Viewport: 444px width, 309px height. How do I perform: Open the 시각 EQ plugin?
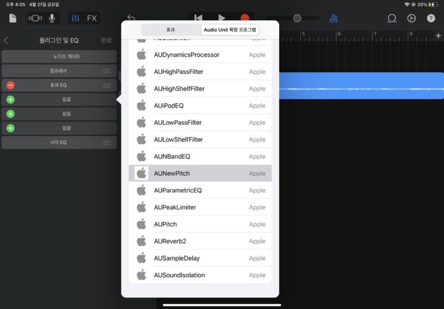(59, 143)
